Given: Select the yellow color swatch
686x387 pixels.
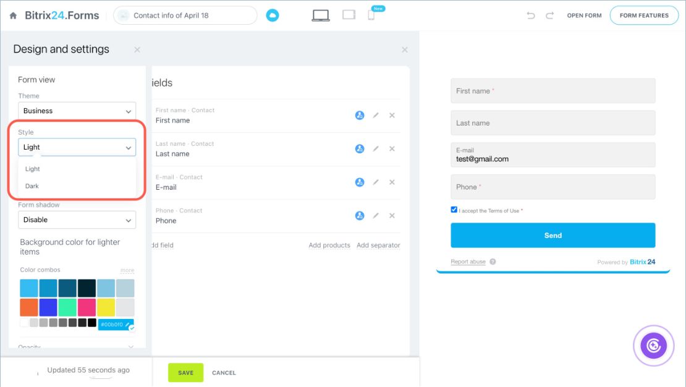Looking at the screenshot, I should tap(106, 307).
